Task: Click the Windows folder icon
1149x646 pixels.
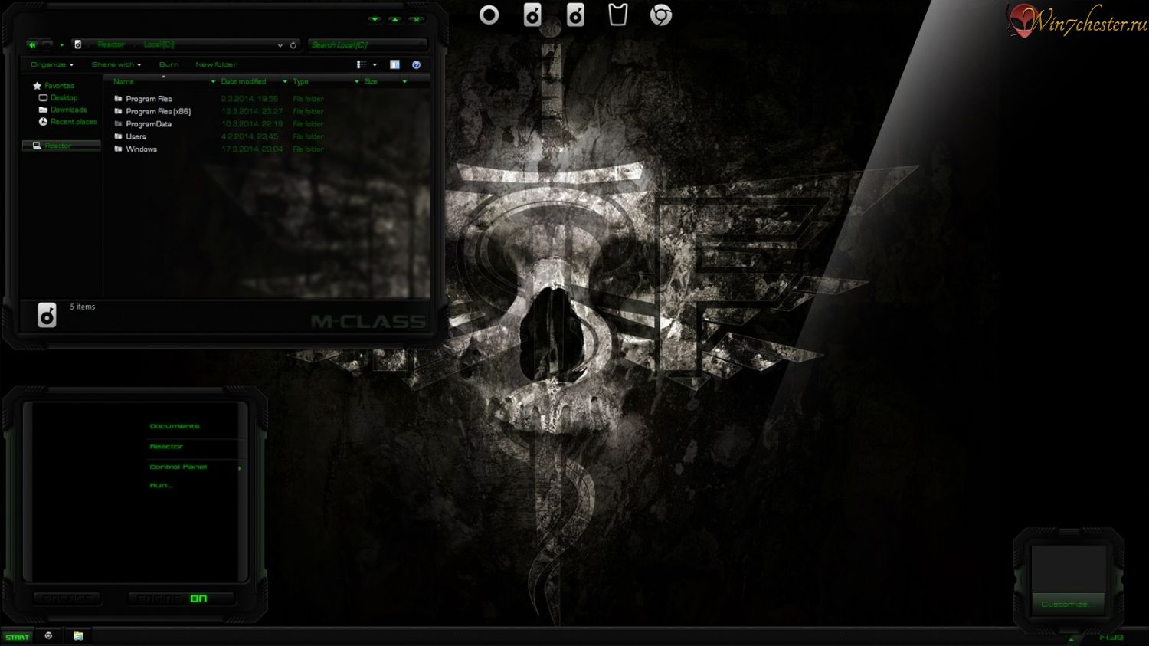Action: 118,149
